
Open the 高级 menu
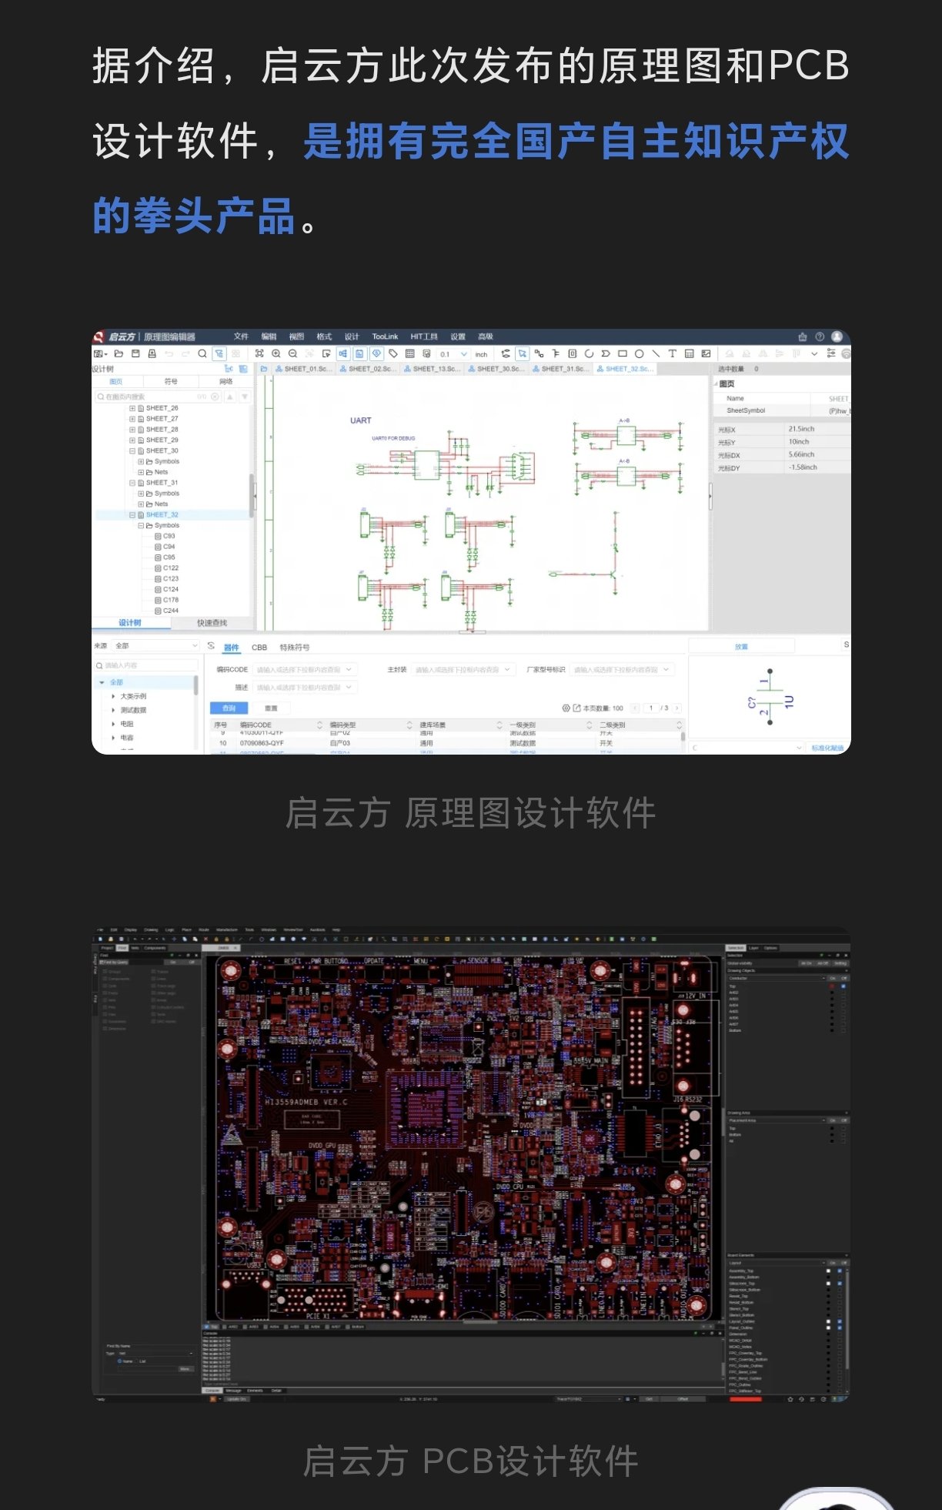pyautogui.click(x=486, y=336)
